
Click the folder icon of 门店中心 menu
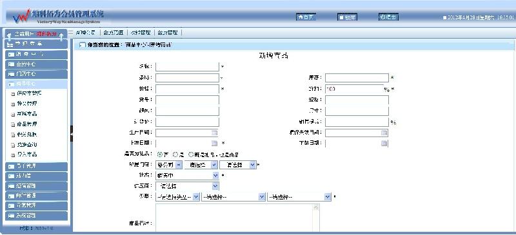click(x=11, y=74)
